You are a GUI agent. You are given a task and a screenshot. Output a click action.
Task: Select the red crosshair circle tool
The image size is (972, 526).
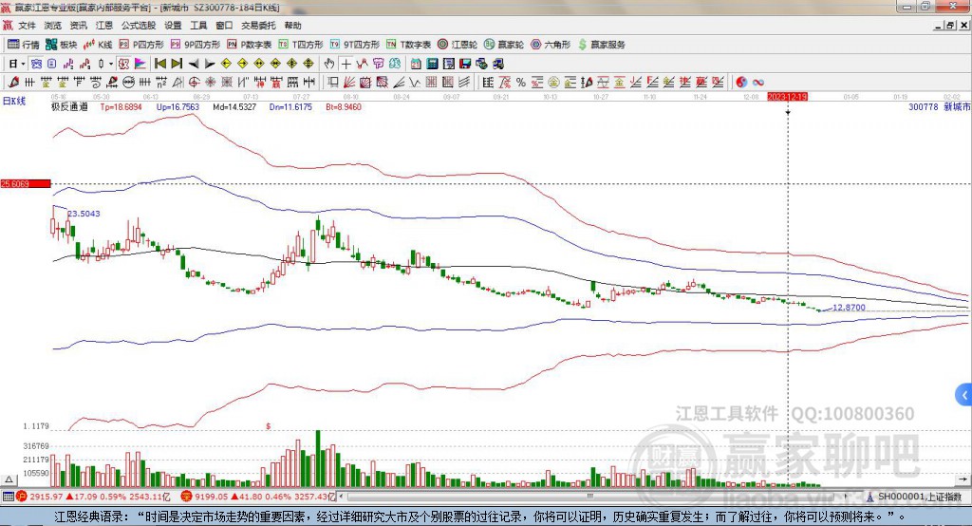pos(194,83)
